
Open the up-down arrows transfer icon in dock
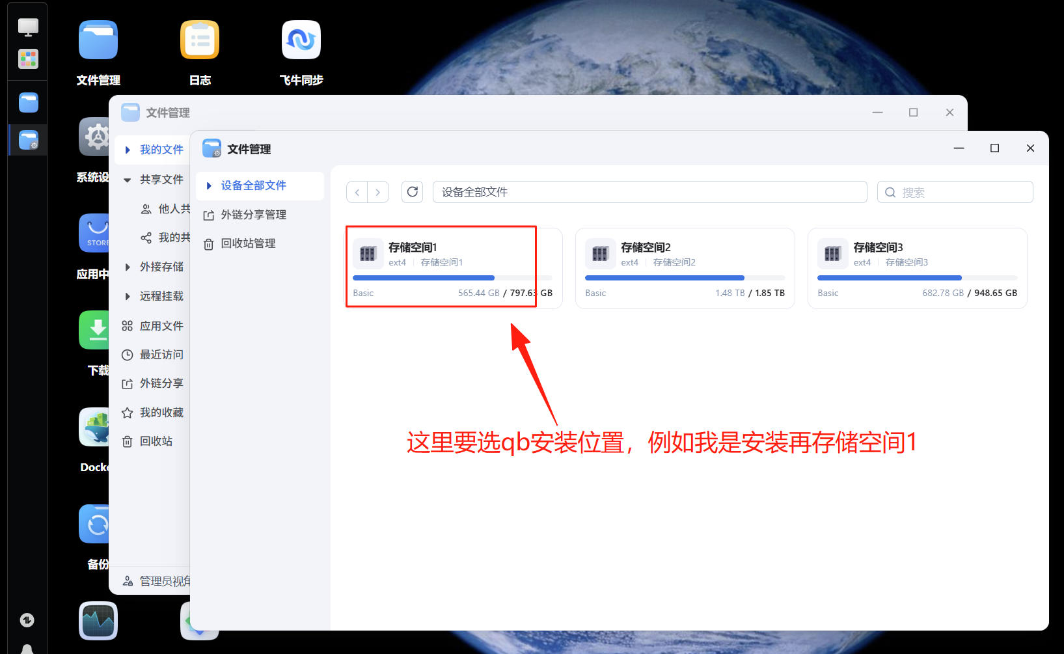coord(27,620)
